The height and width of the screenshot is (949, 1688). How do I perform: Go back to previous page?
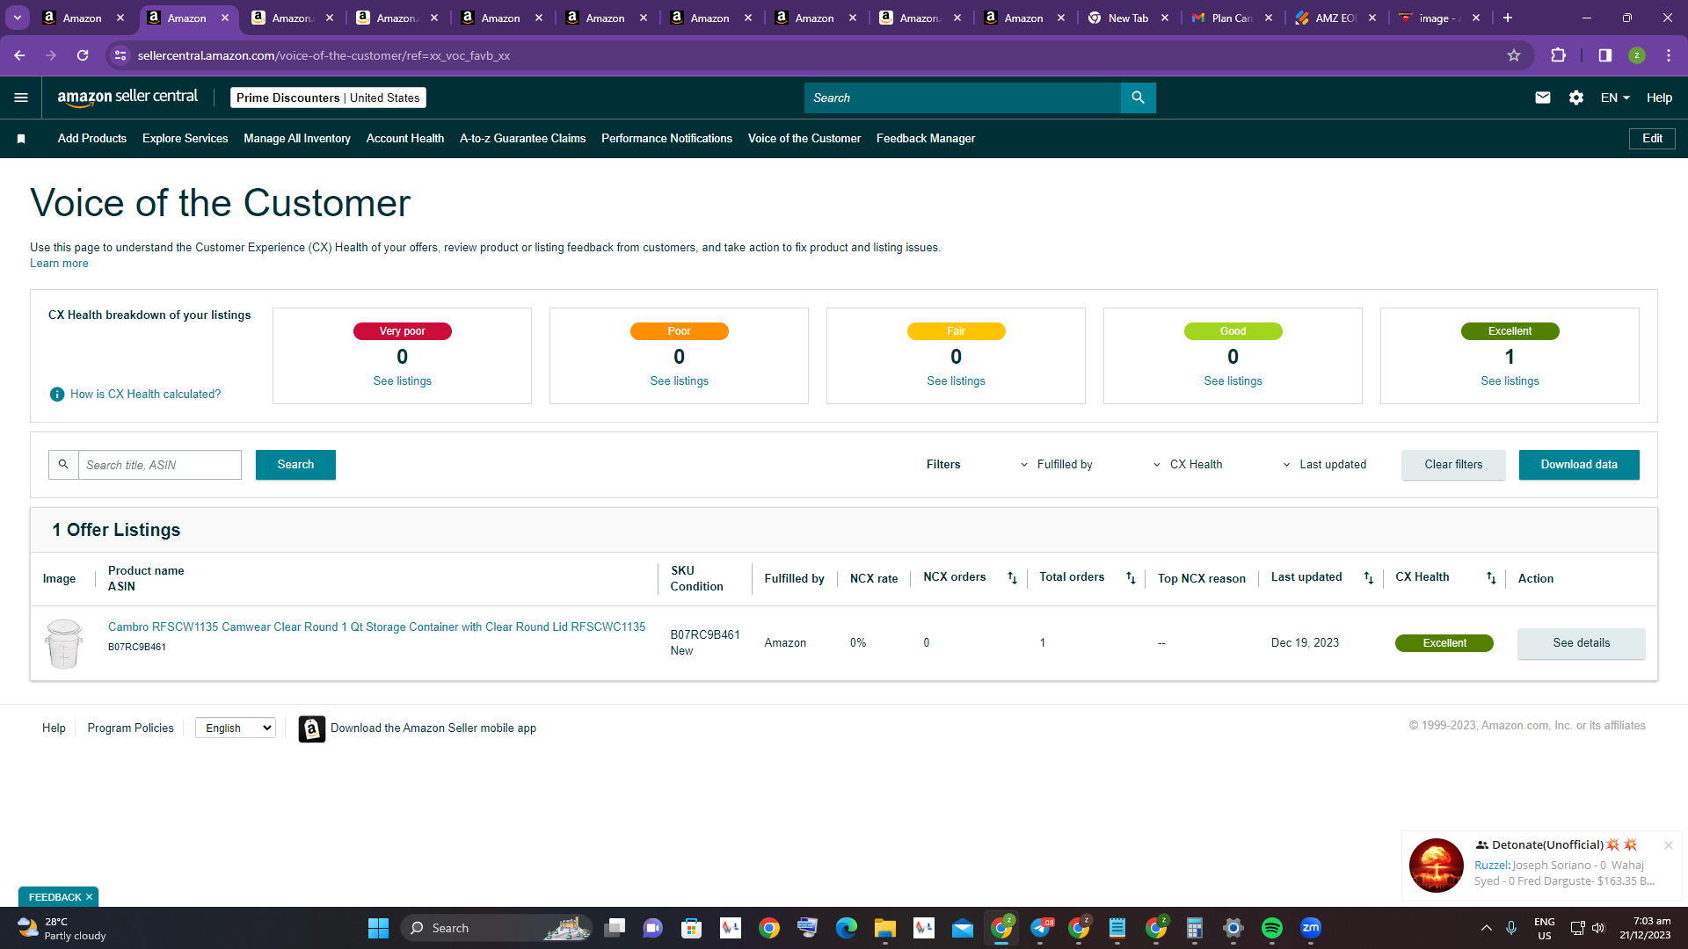[19, 55]
